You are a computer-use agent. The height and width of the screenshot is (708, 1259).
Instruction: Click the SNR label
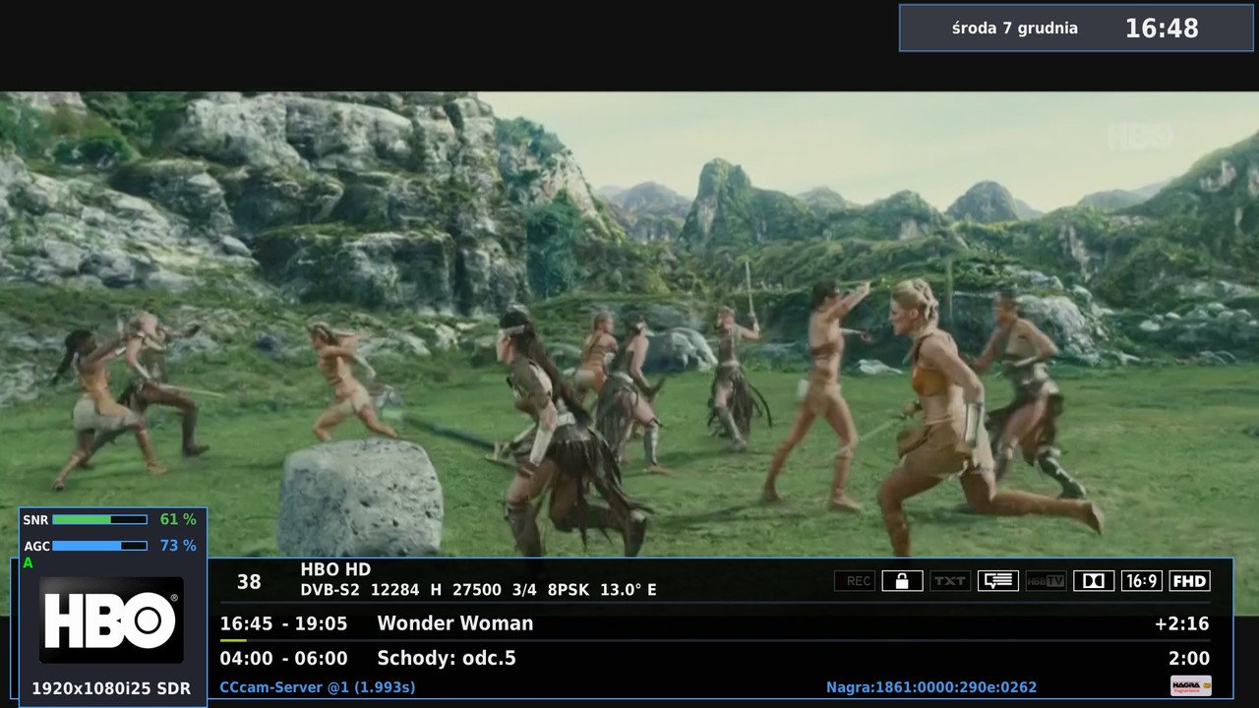coord(35,519)
